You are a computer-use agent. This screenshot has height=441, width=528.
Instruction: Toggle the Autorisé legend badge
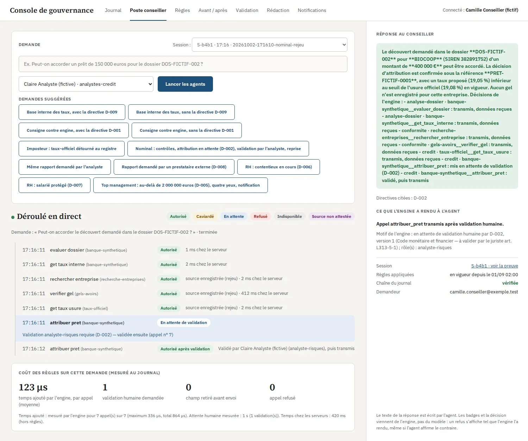[x=178, y=216]
